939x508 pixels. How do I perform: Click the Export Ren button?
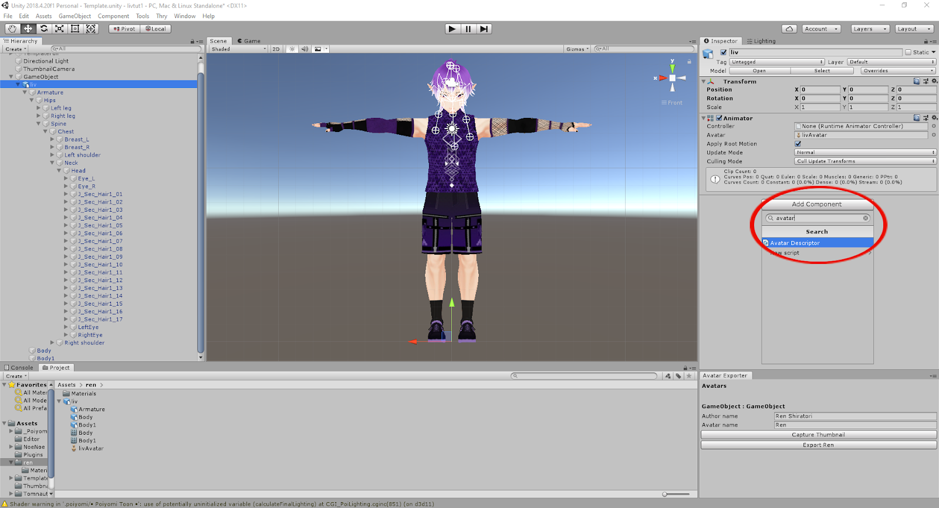pyautogui.click(x=819, y=445)
